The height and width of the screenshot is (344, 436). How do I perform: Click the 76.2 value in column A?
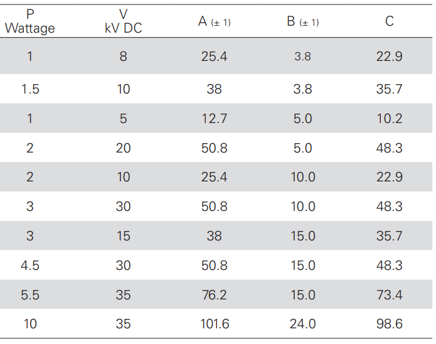214,295
